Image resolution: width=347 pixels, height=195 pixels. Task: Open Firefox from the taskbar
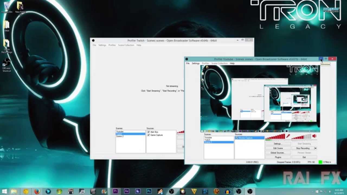pyautogui.click(x=37, y=191)
